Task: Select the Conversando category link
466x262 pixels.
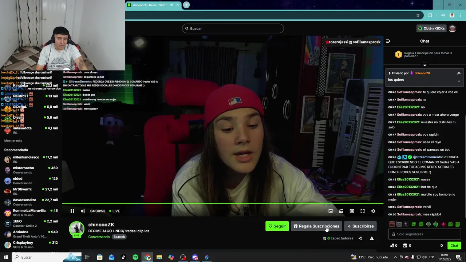Action: [99, 237]
